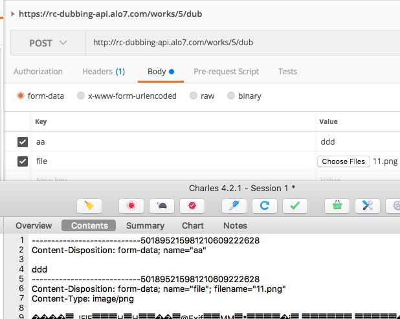Click the Charles 4.2.1 - Session 1 title
This screenshot has width=400, height=319.
tap(242, 189)
